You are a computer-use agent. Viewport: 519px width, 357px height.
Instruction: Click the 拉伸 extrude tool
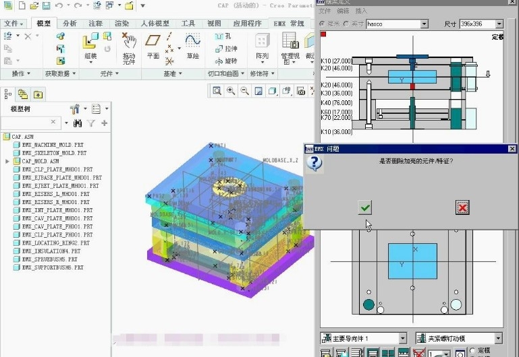coord(226,48)
